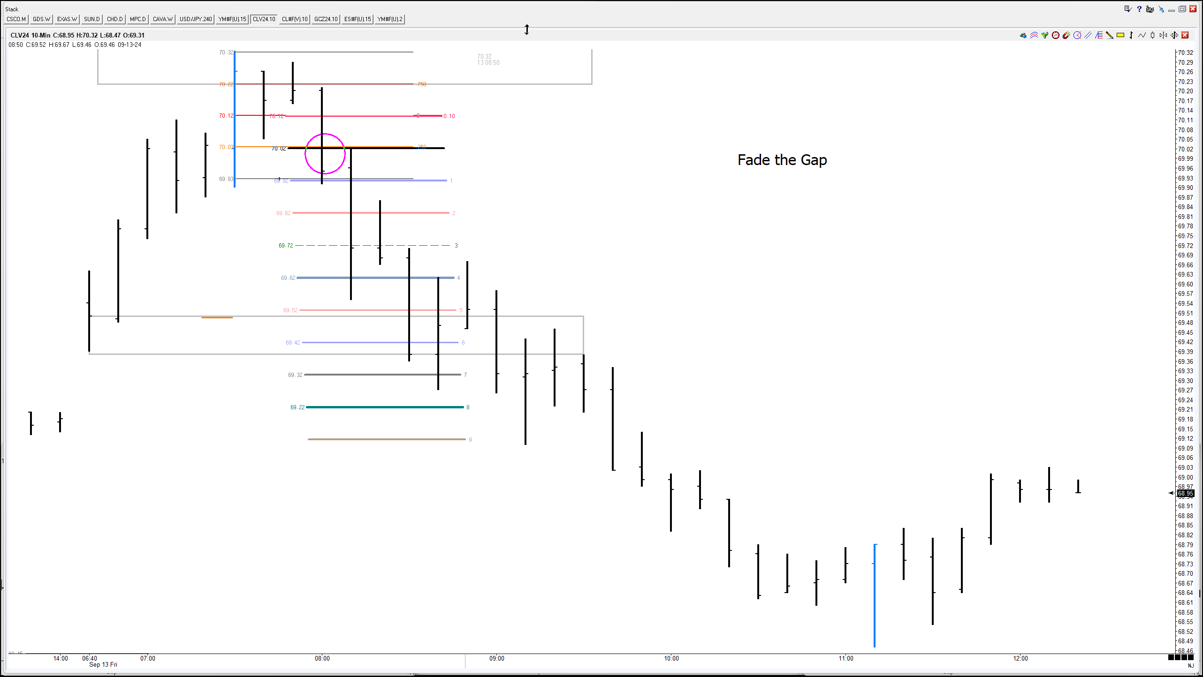Click the magnet snap tool icon
Viewport: 1203px width, 677px height.
(x=1066, y=35)
